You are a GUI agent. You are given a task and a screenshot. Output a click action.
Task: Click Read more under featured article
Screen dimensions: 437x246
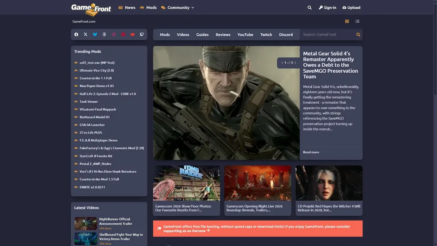click(x=311, y=152)
